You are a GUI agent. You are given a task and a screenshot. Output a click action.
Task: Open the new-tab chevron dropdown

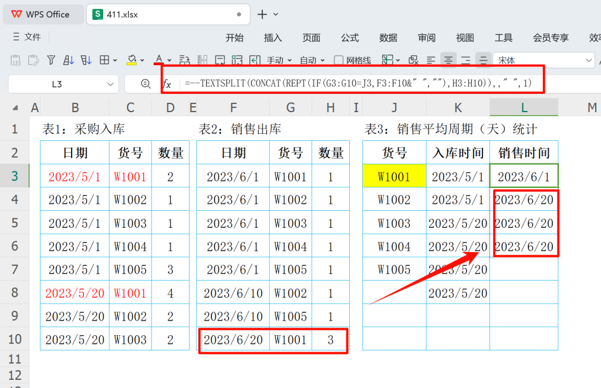(276, 15)
